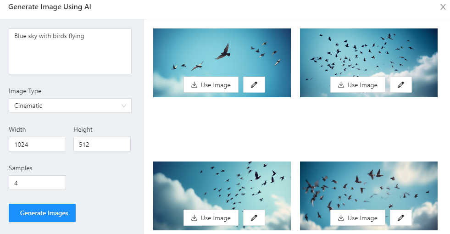Image resolution: width=450 pixels, height=234 pixels.
Task: Click the Width field showing 1024
Action: tap(37, 144)
